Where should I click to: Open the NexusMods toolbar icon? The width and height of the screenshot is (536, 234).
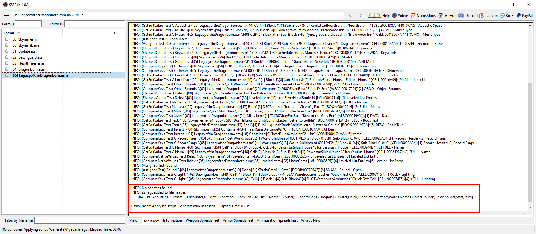point(413,15)
